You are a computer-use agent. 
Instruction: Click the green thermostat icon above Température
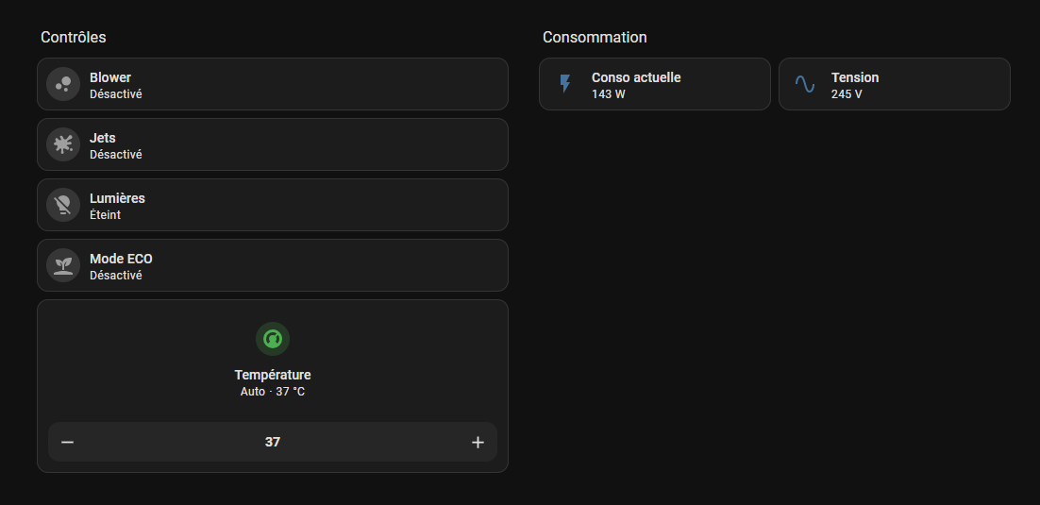pyautogui.click(x=273, y=339)
